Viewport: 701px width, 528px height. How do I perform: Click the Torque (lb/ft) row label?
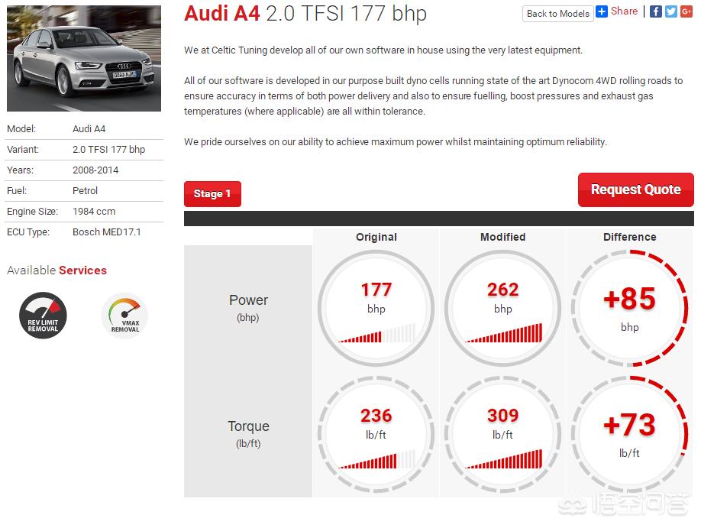point(248,433)
